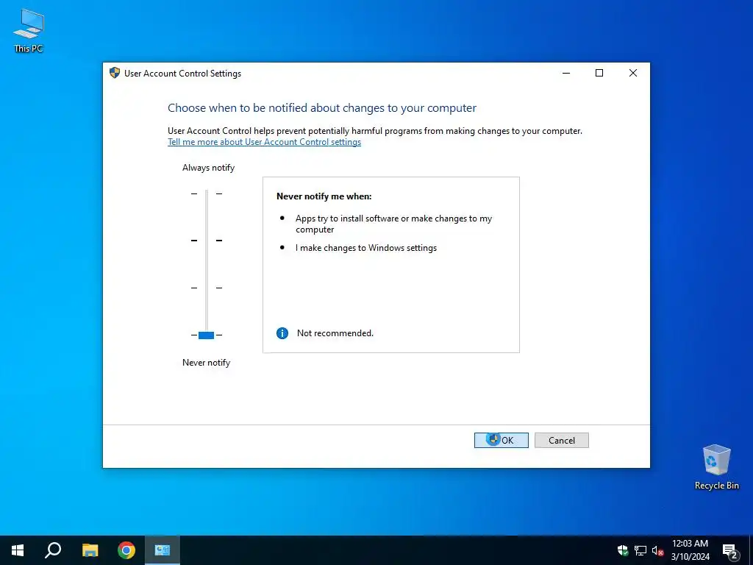Click OK to apply UAC settings
This screenshot has width=753, height=565.
501,440
